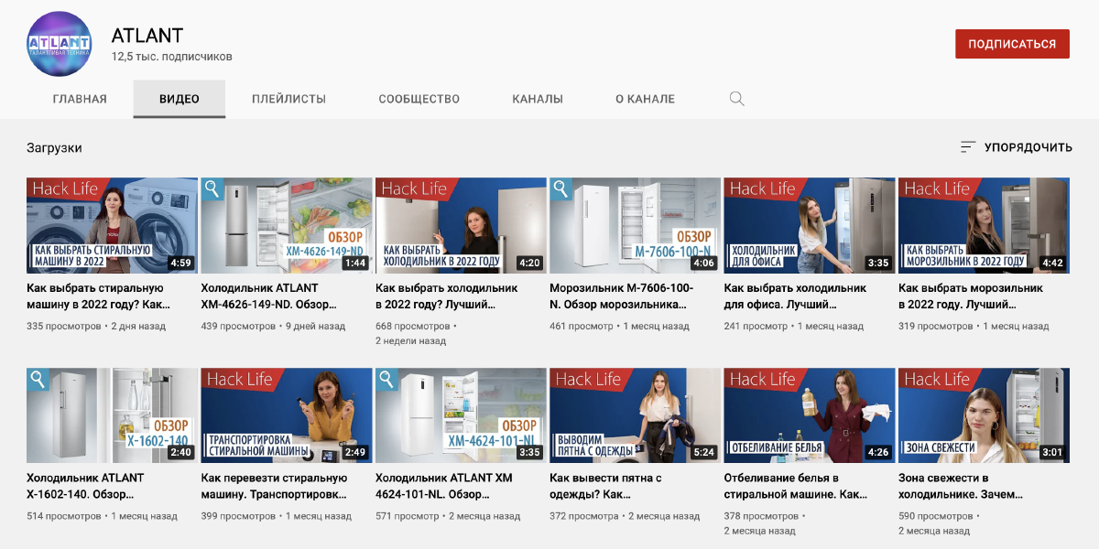1099x549 pixels.
Task: Click '461 просмотр • 1 месяц назад' text
Action: tap(619, 326)
